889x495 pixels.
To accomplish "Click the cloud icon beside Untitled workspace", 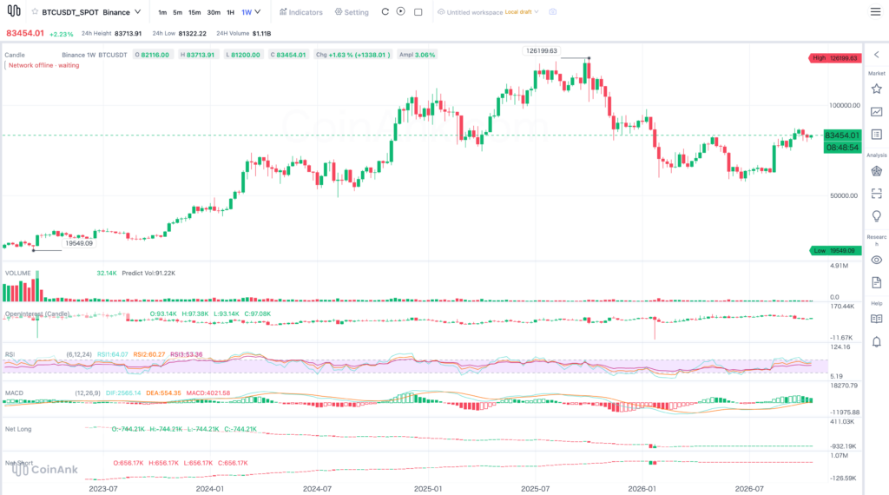I will click(441, 12).
